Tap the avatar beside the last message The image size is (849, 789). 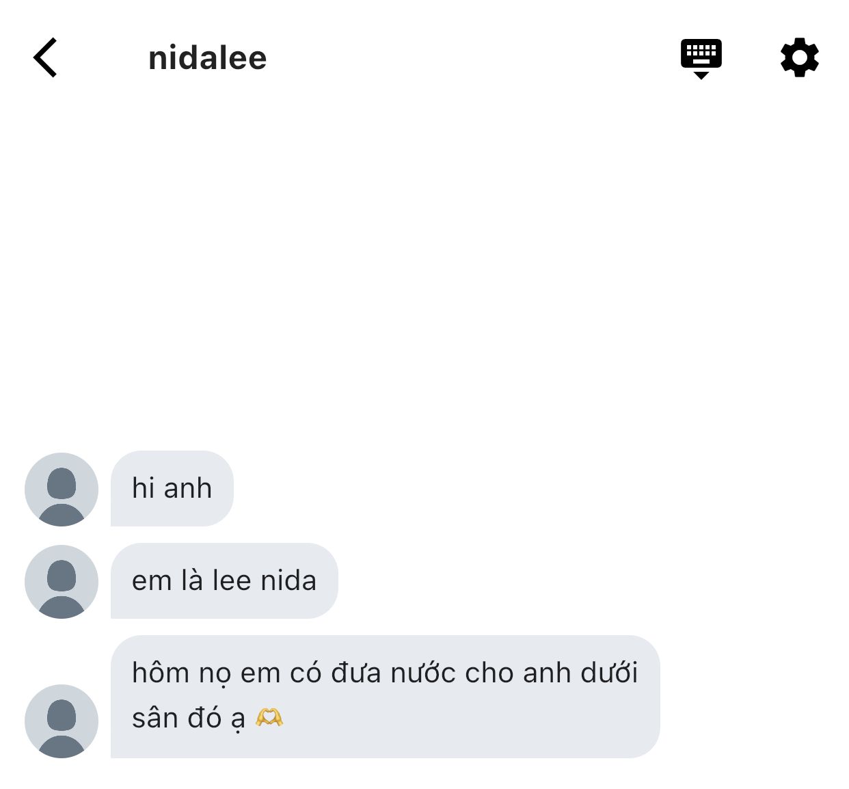(x=62, y=721)
